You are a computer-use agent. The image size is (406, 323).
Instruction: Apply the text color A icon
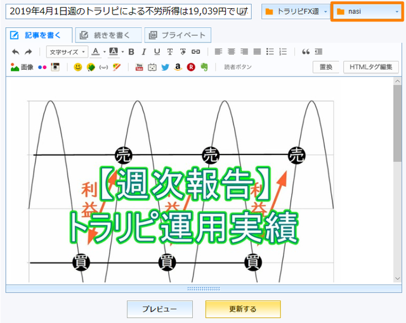pos(96,52)
